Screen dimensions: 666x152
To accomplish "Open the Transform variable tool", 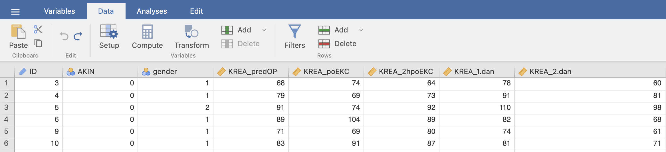I will click(191, 36).
